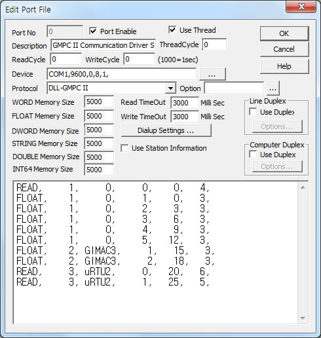The height and width of the screenshot is (338, 321).
Task: Click the WORD Memory Size field
Action: click(99, 102)
